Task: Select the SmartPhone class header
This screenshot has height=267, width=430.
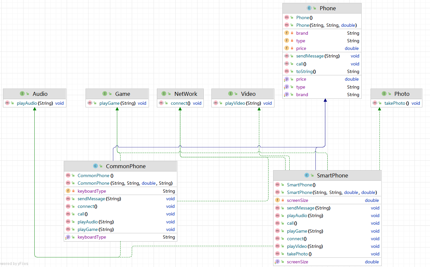Action: click(x=332, y=175)
